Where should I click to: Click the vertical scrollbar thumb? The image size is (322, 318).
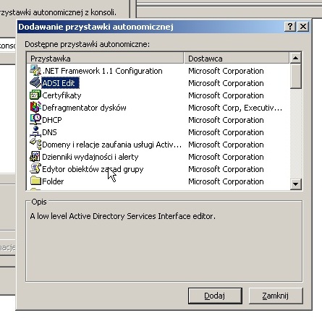[x=295, y=76]
